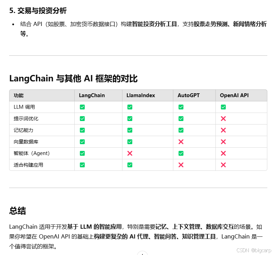Select the 提示词优化 row label
The image size is (274, 255).
click(26, 119)
